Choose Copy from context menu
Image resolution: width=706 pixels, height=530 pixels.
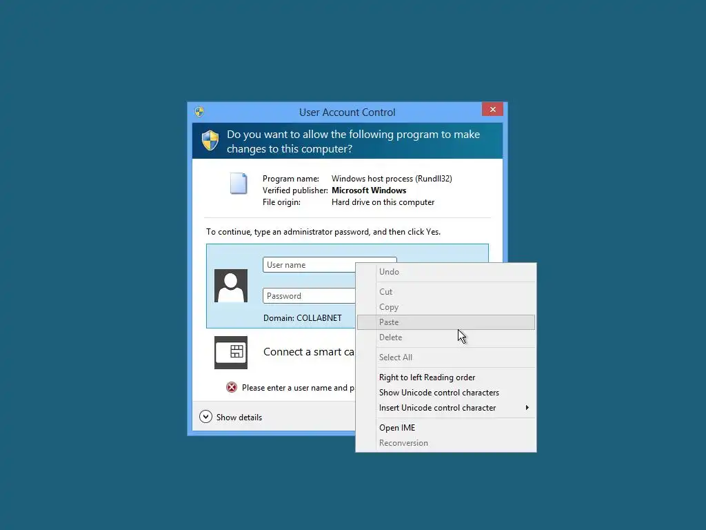pos(446,307)
